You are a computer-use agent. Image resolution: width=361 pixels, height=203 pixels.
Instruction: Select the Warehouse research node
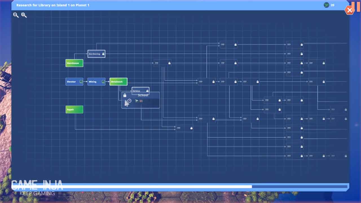74,63
